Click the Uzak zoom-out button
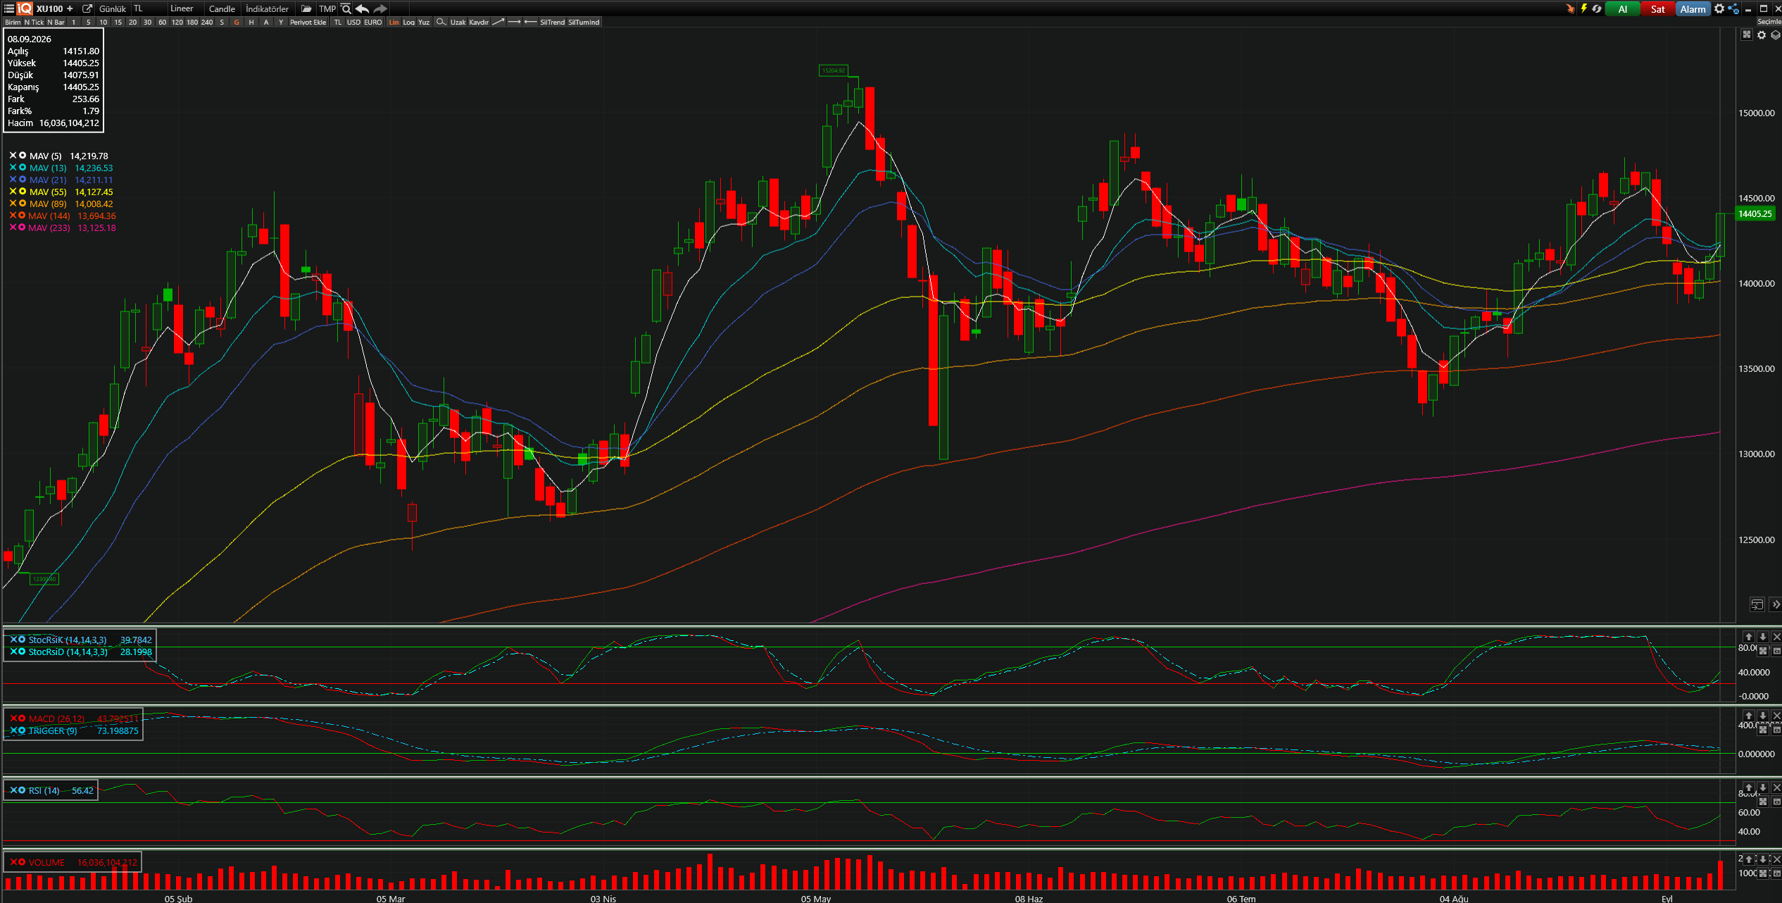 coord(458,22)
